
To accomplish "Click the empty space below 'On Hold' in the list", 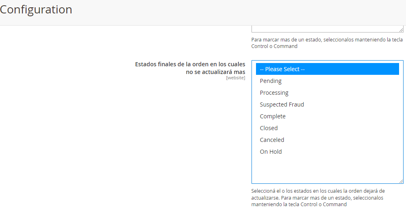I will (326, 170).
